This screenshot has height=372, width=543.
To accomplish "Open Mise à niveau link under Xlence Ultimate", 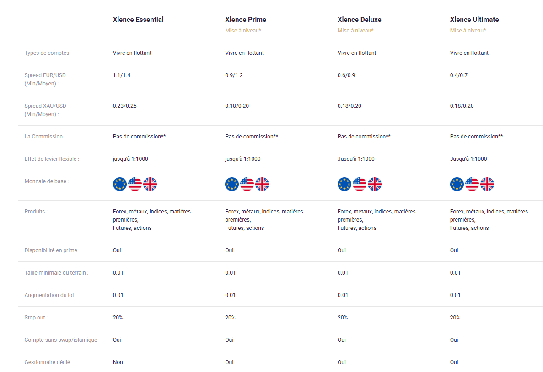I will (x=468, y=31).
